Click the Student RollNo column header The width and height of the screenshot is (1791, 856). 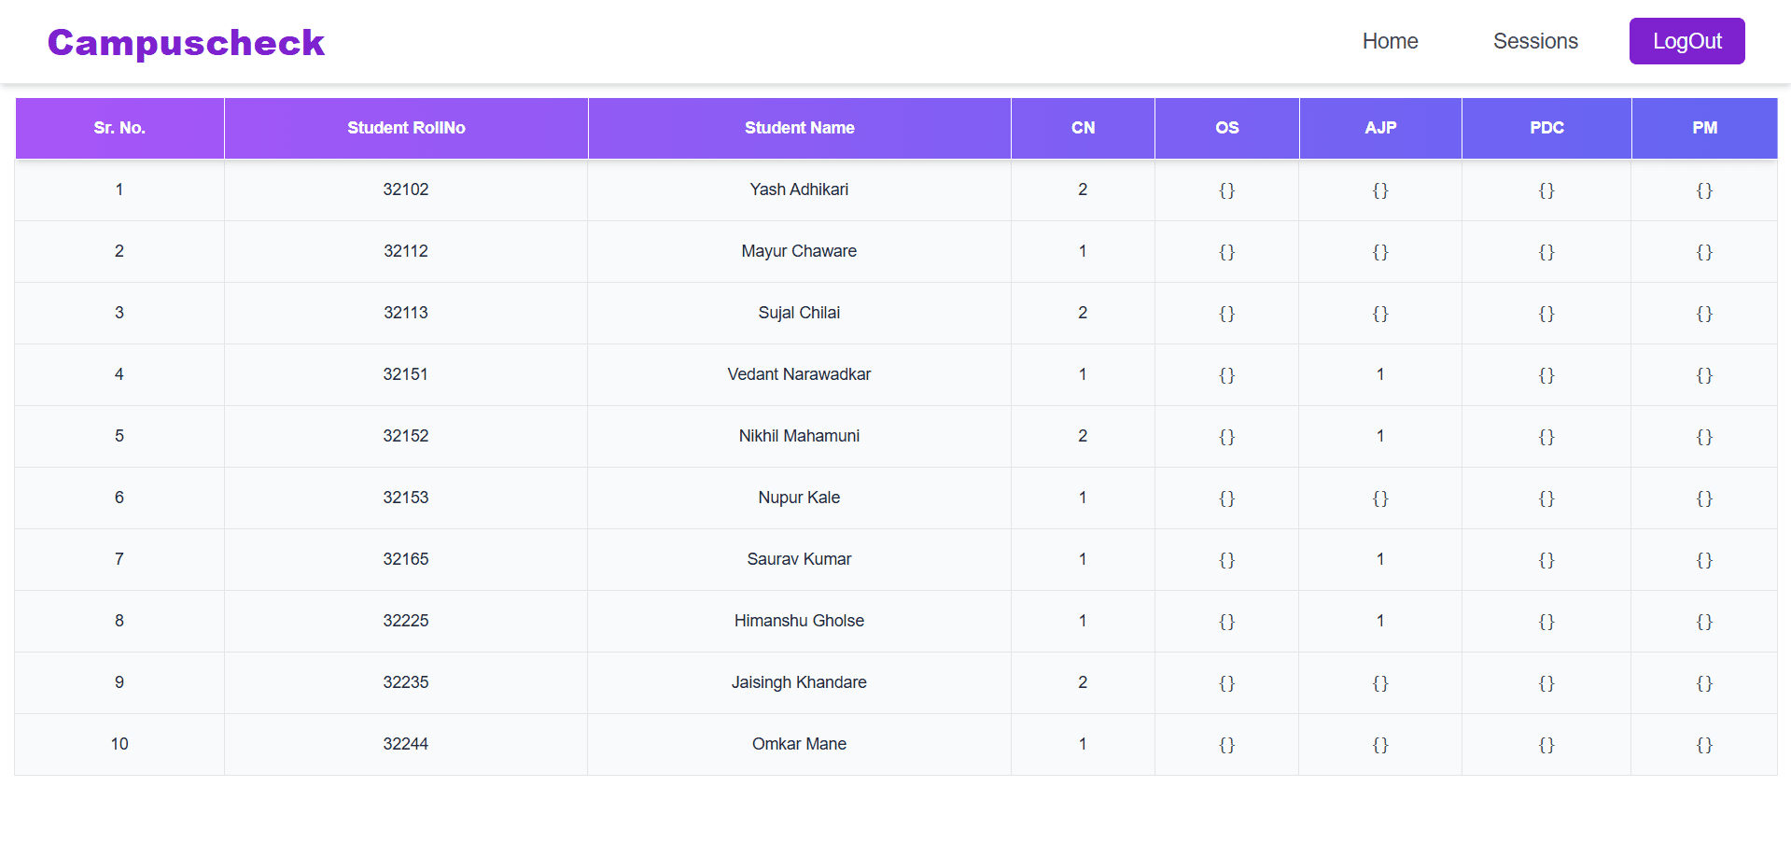[406, 128]
